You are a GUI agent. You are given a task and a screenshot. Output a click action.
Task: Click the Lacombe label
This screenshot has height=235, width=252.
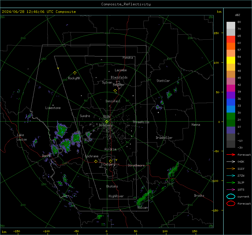click(x=121, y=70)
